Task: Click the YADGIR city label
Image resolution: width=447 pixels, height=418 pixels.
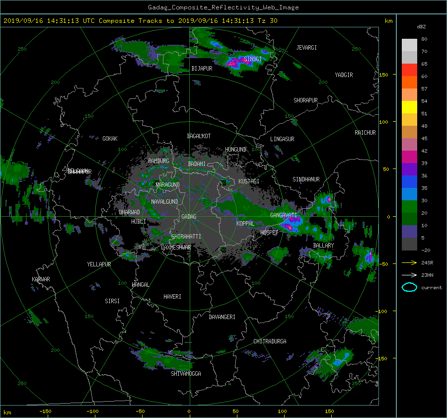Action: coord(344,75)
